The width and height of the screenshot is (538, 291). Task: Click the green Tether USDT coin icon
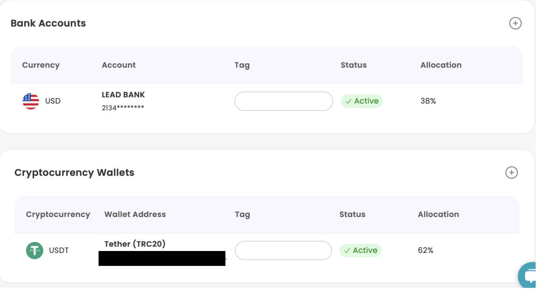[35, 250]
